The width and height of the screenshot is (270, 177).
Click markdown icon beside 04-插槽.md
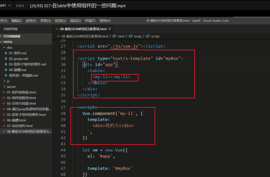6,70
